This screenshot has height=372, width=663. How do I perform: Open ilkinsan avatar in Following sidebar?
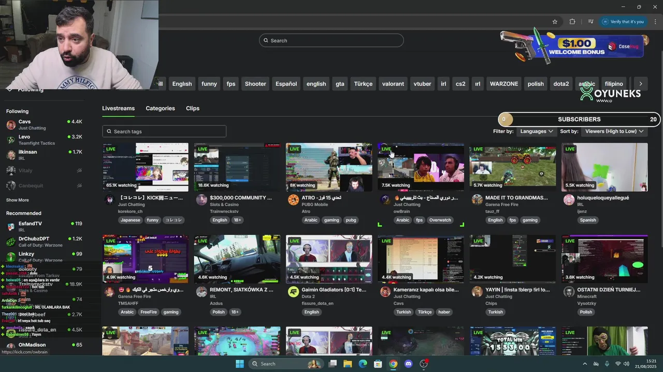[11, 155]
